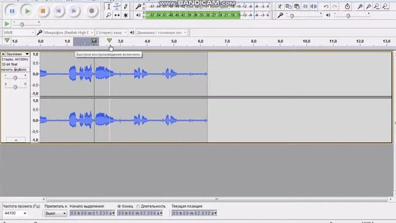
Task: Pause playback with the Pause button
Action: coord(12,11)
